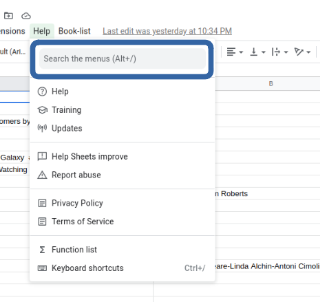Viewport: 327px width, 302px height.
Task: Click the graduation cap Training icon
Action: pyautogui.click(x=42, y=110)
